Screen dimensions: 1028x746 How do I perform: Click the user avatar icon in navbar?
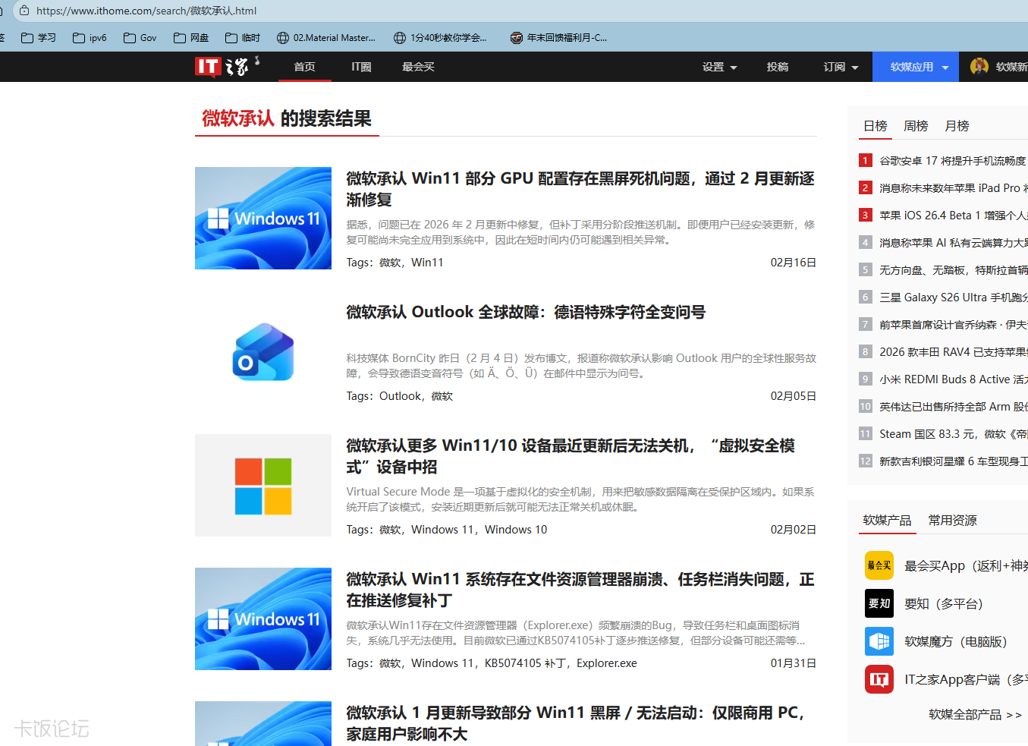pyautogui.click(x=979, y=67)
